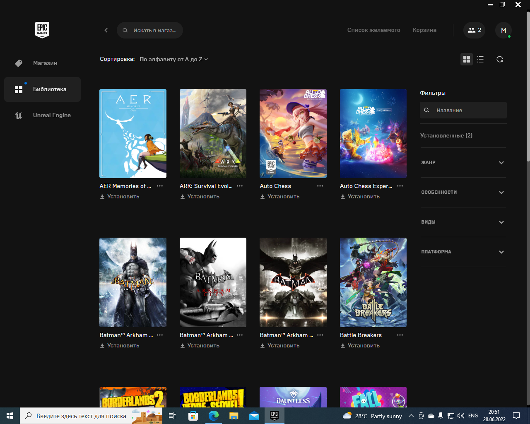Screen dimensions: 530x424
Task: Open Microsoft Edge from the taskbar
Action: click(x=213, y=416)
